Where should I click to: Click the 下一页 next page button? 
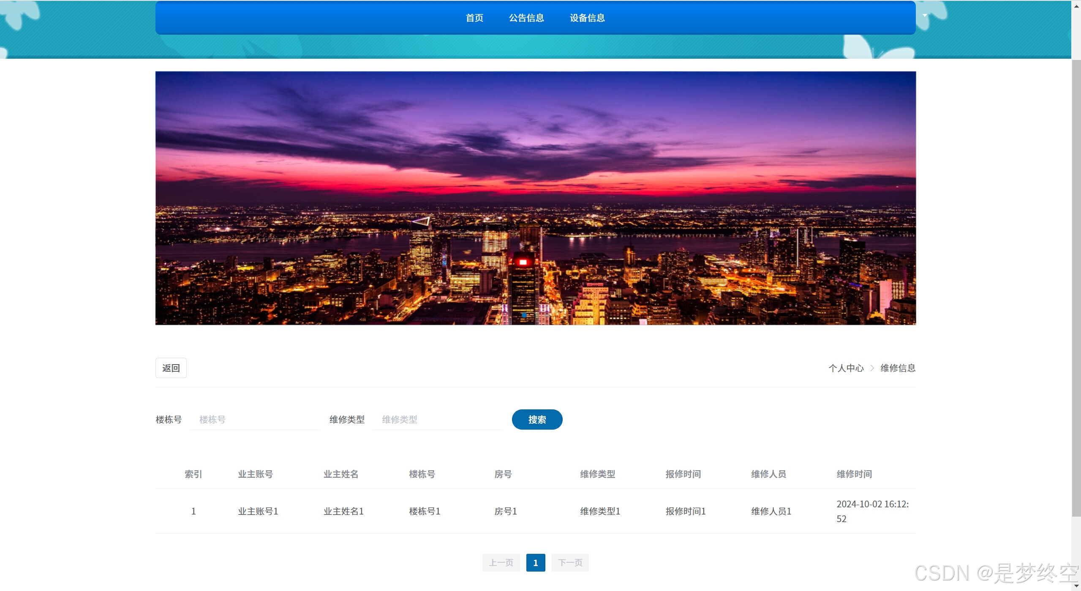point(570,563)
